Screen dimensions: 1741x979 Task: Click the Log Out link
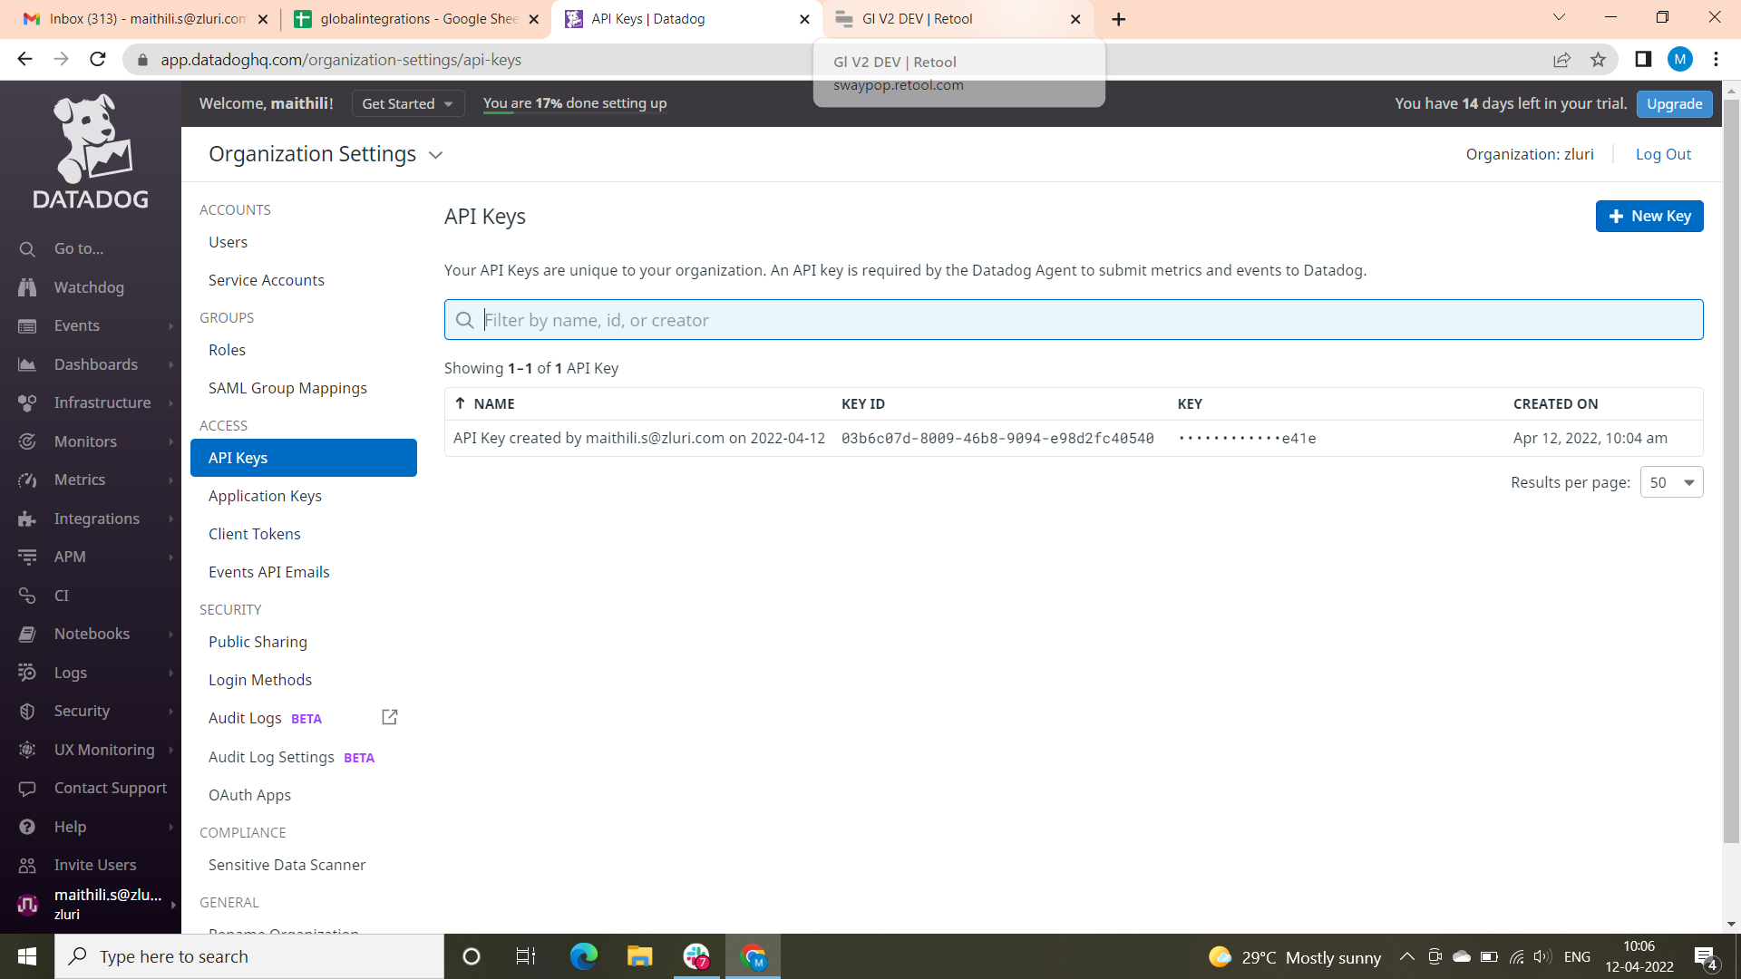pyautogui.click(x=1663, y=154)
